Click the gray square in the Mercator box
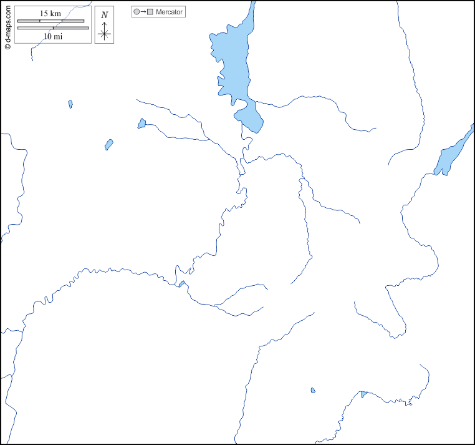Viewport: 475px width, 445px height. pos(150,12)
